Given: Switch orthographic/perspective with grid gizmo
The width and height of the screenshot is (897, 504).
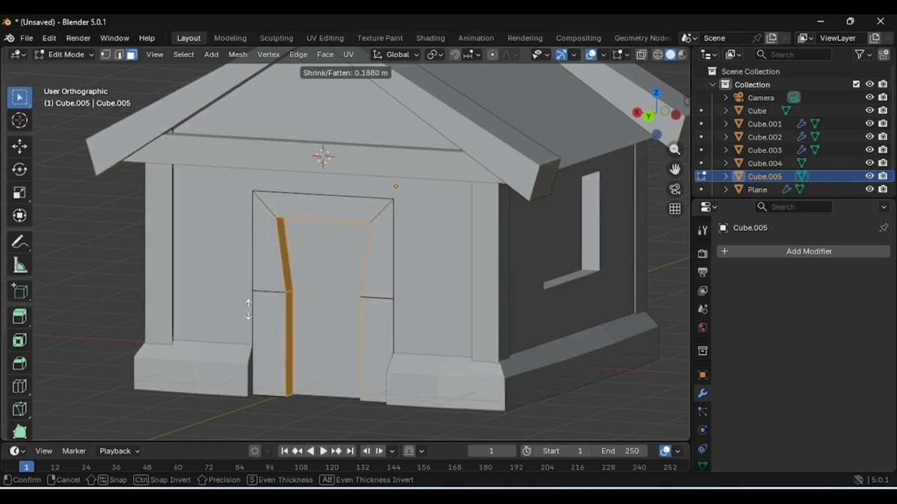Looking at the screenshot, I should coord(675,209).
